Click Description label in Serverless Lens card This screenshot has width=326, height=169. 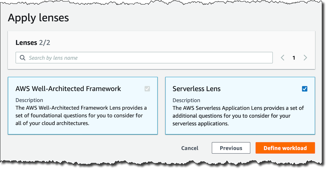point(186,100)
